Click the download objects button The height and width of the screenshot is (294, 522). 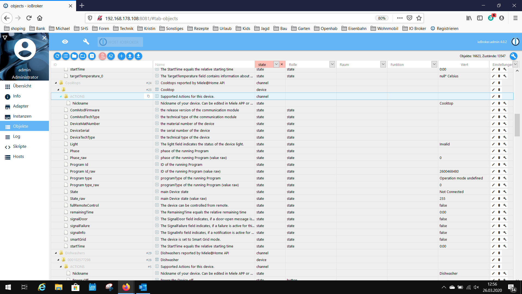(x=138, y=56)
